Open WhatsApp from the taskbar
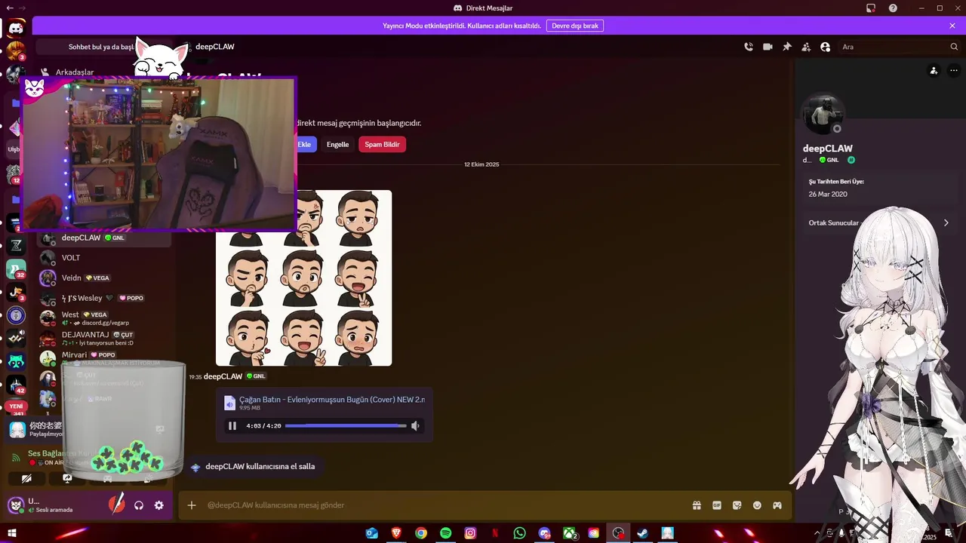The width and height of the screenshot is (966, 543). 519,533
